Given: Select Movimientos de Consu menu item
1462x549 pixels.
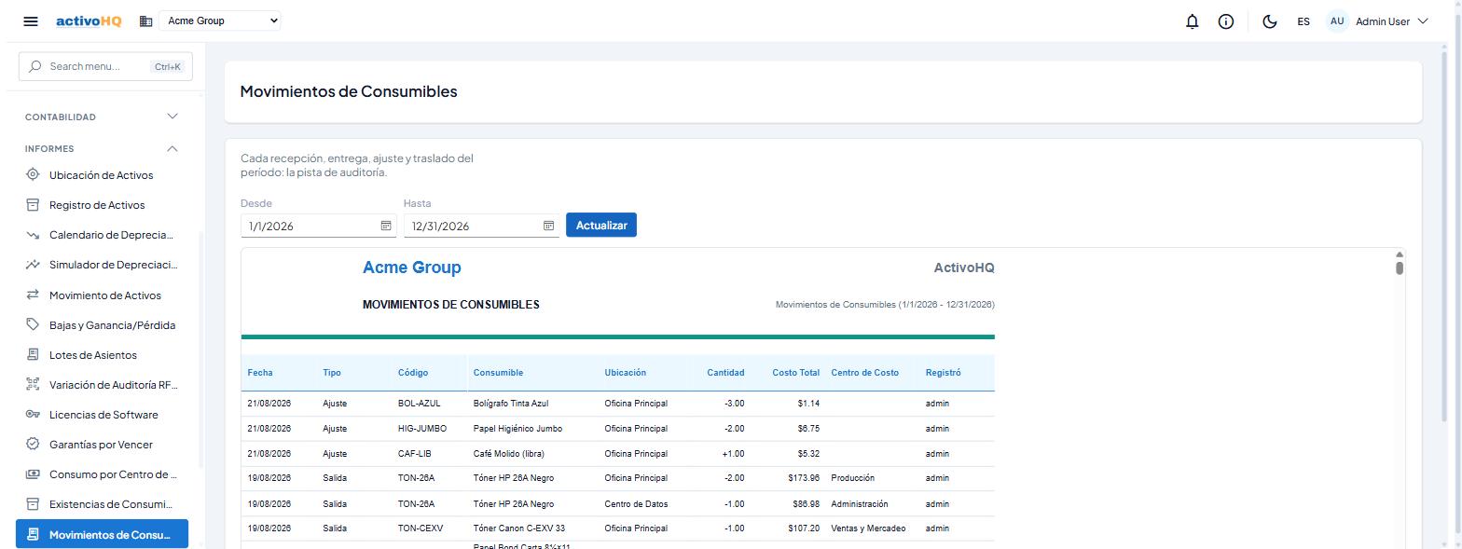Looking at the screenshot, I should pyautogui.click(x=102, y=534).
